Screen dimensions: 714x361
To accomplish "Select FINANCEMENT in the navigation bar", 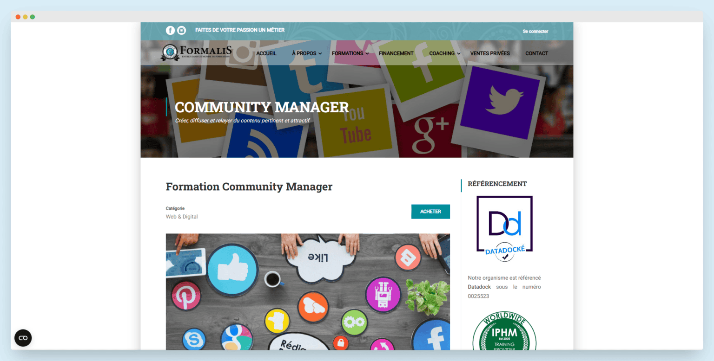I will click(x=396, y=53).
